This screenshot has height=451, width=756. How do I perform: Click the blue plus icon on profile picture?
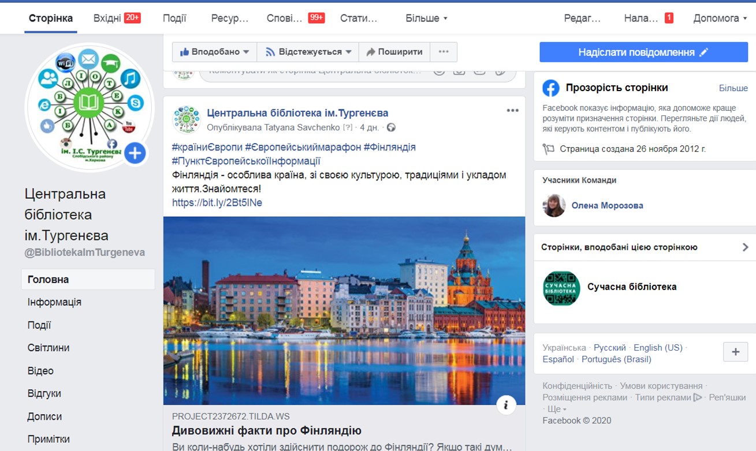point(135,153)
